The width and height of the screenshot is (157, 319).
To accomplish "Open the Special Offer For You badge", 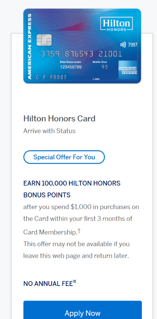I will pyautogui.click(x=64, y=157).
